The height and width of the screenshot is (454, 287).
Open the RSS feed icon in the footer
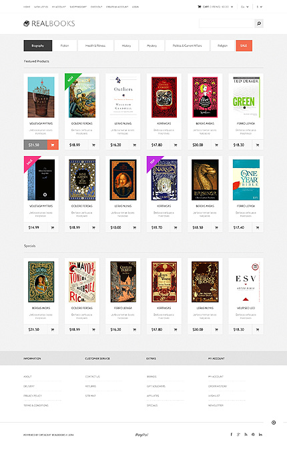click(246, 434)
